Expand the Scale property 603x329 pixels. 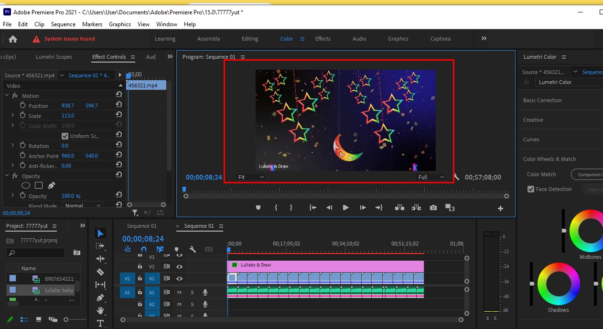pyautogui.click(x=12, y=116)
